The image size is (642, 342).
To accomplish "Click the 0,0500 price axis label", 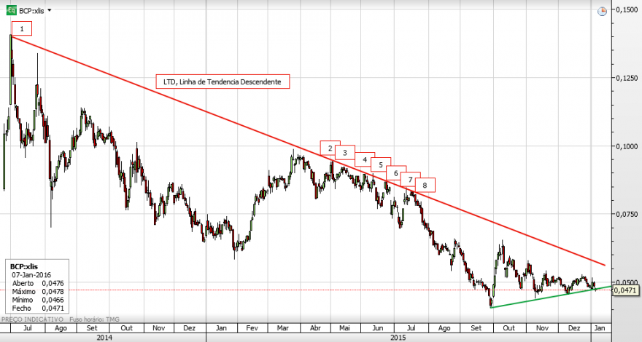I will pos(627,282).
